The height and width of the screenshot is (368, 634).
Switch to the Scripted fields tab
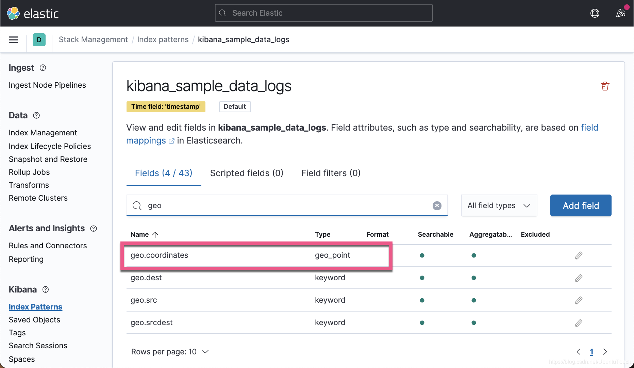pos(247,173)
